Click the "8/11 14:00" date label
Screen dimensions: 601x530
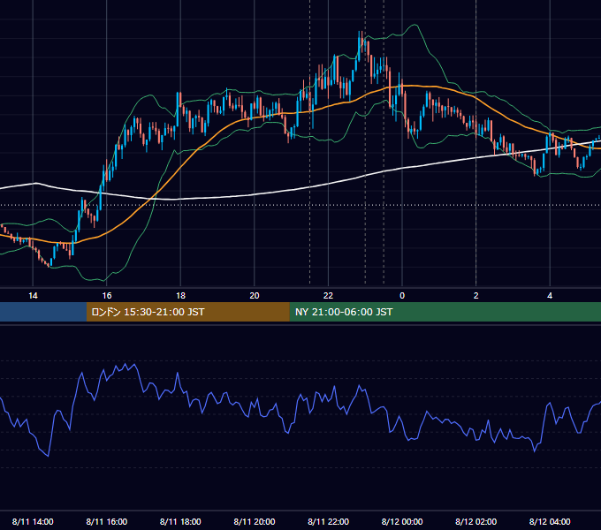pos(33,521)
